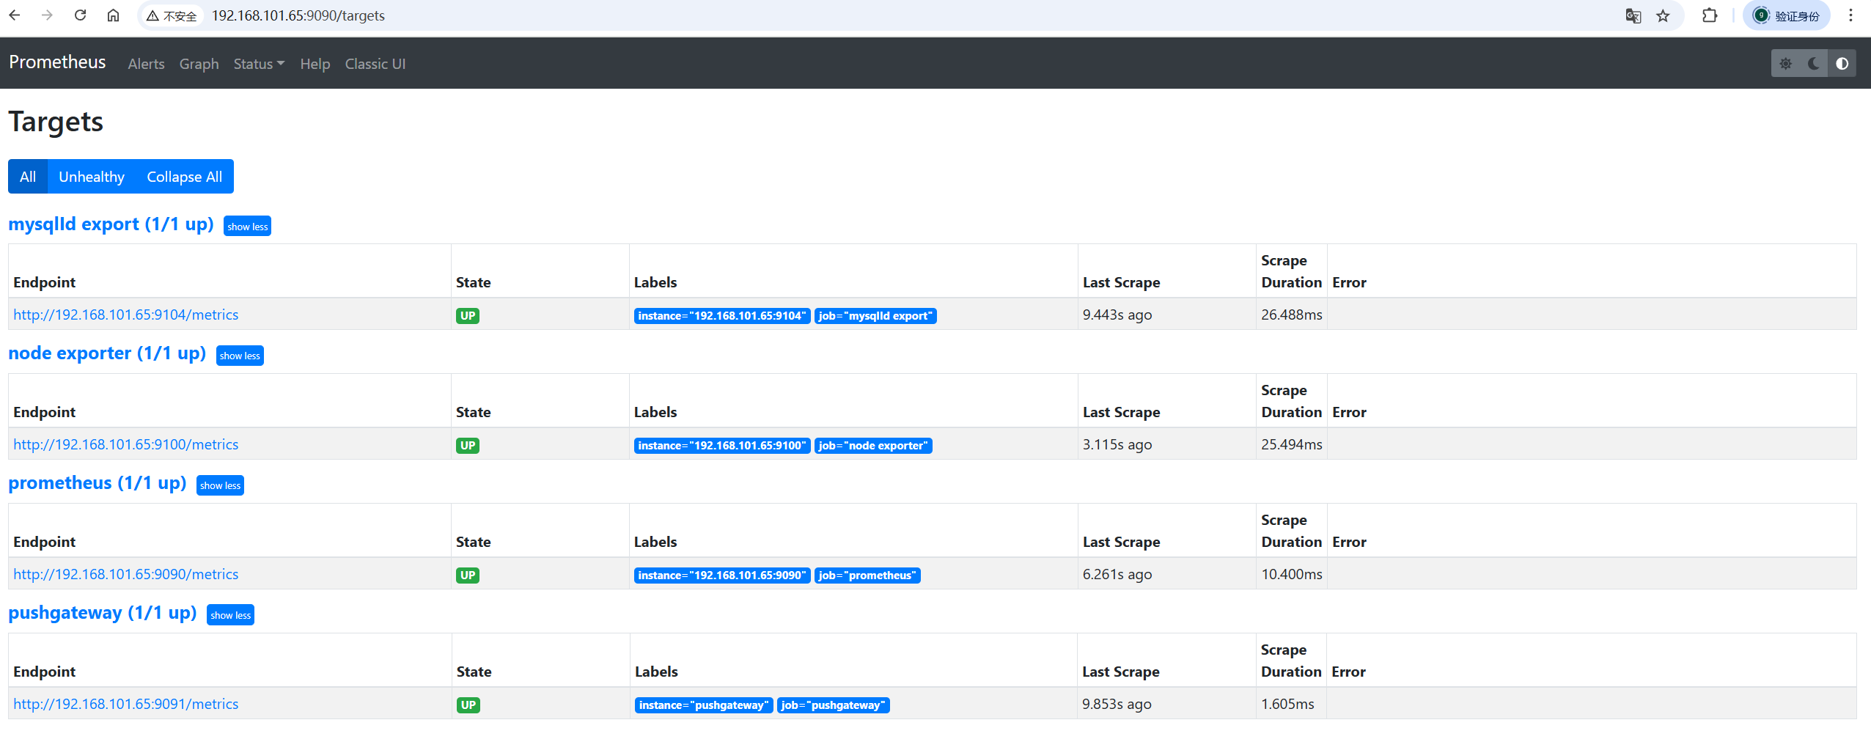Open the Graph nav item
1871x750 pixels.
(199, 64)
